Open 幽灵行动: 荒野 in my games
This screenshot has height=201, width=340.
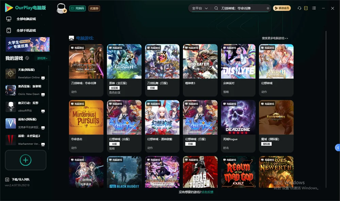pyautogui.click(x=26, y=107)
